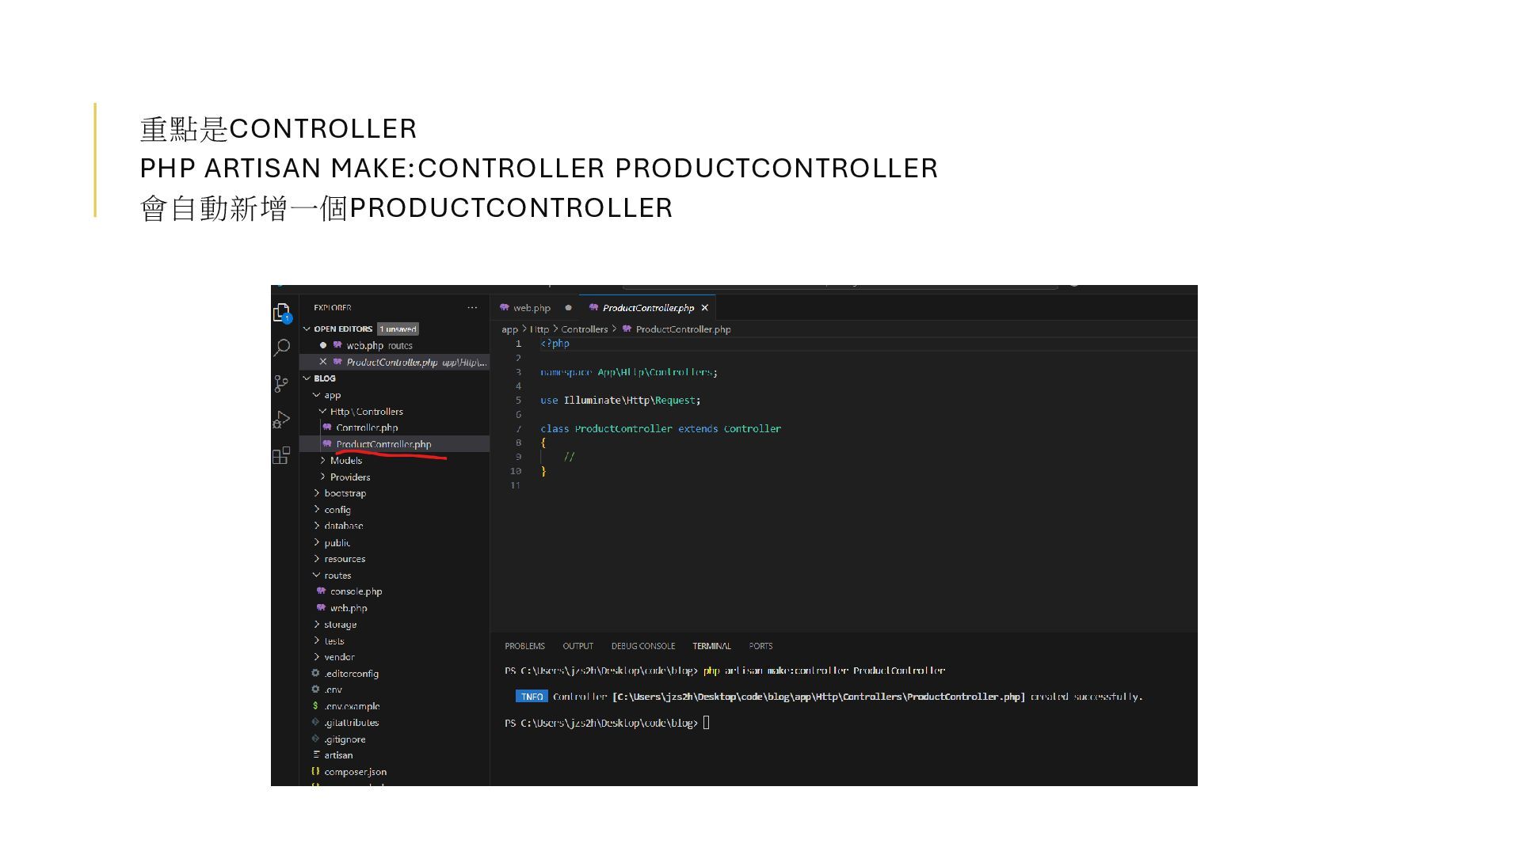Switch to the DEBUG CONSOLE panel tab
Image resolution: width=1521 pixels, height=855 pixels.
(x=643, y=646)
